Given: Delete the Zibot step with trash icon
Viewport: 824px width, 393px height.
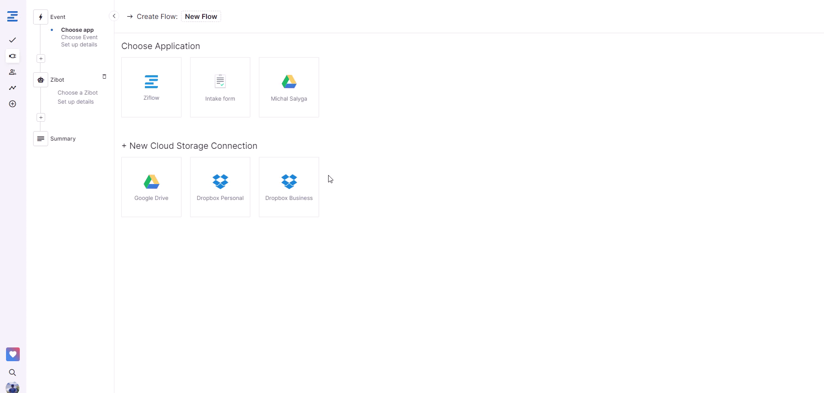Looking at the screenshot, I should click(104, 77).
